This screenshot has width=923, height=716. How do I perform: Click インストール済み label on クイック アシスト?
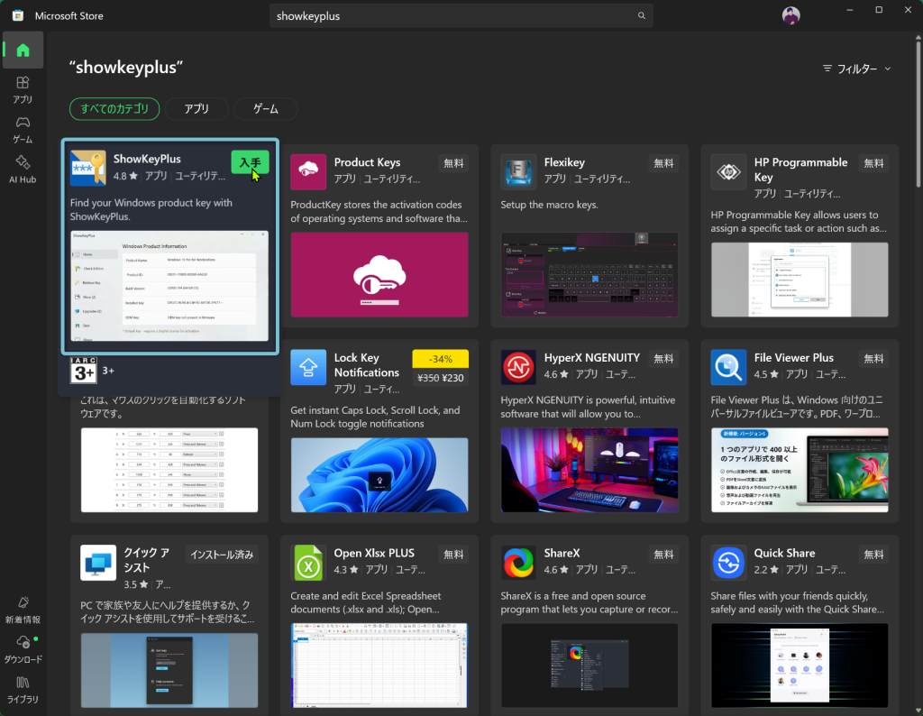click(x=222, y=554)
